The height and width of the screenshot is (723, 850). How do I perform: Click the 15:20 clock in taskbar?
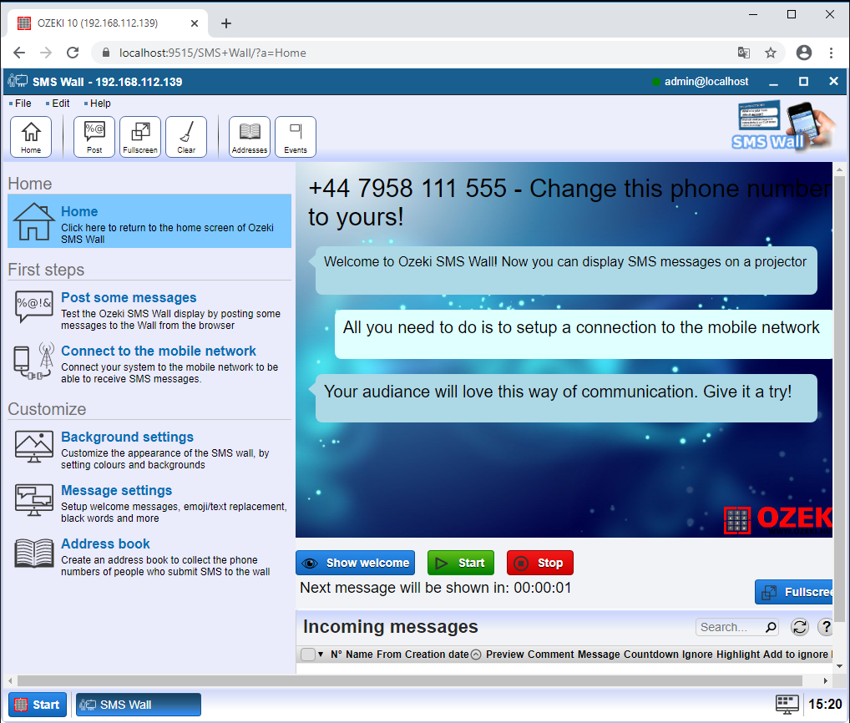(x=824, y=705)
